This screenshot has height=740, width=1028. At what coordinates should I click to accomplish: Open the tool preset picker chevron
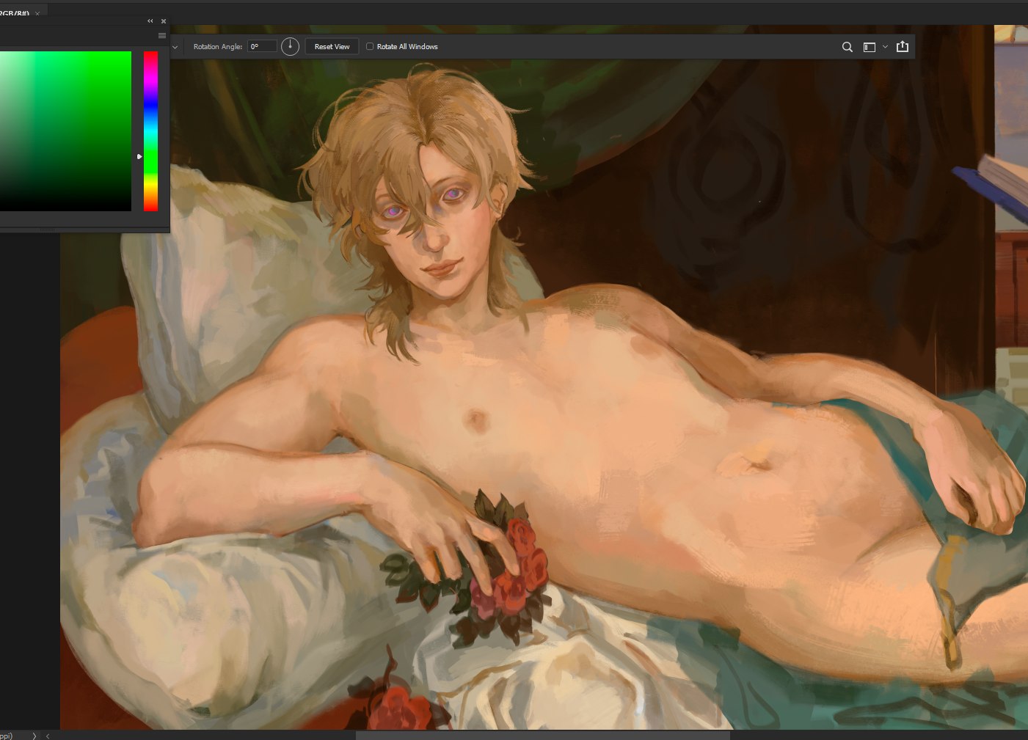point(175,47)
